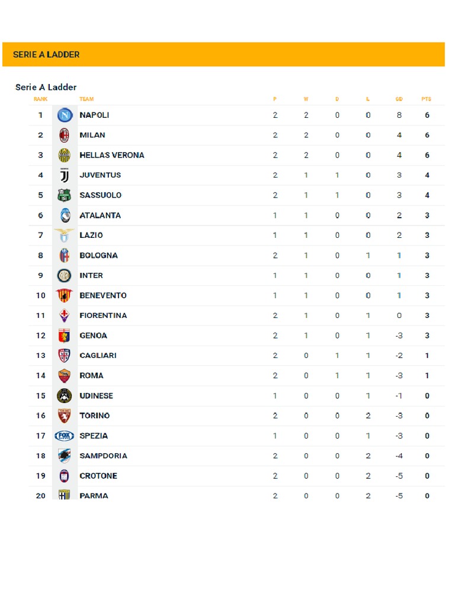Click the Serie A Ladder orange banner
Viewport: 455px width, 606px height.
223,54
